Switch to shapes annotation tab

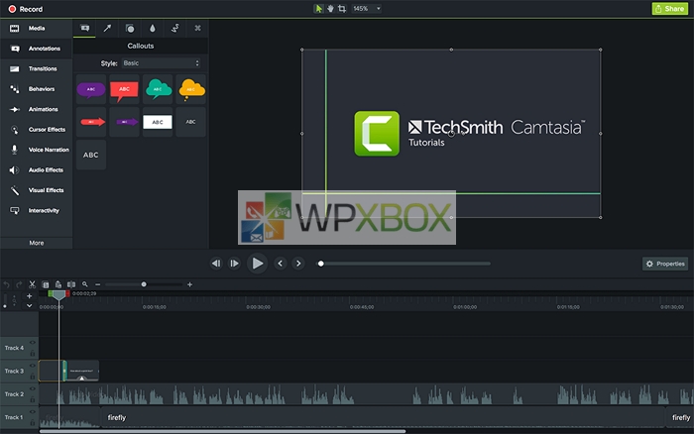(130, 29)
